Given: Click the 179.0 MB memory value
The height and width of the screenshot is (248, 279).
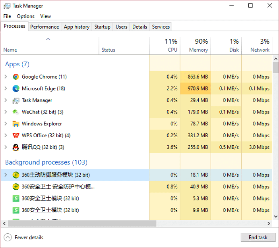Looking at the screenshot, I should coord(198,112).
